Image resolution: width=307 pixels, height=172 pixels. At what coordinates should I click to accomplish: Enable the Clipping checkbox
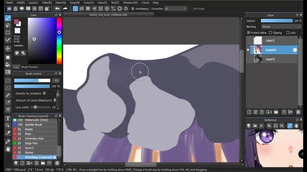point(271,32)
